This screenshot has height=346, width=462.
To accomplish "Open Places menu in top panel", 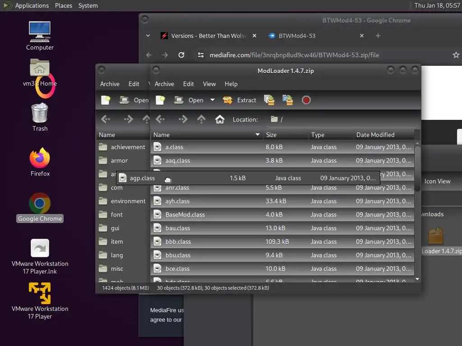I will tap(63, 5).
